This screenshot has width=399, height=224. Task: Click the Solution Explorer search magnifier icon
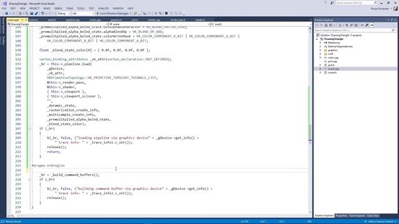pos(393,30)
